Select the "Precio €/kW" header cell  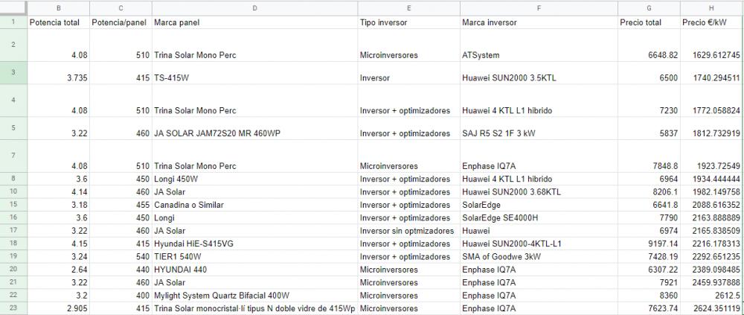click(711, 22)
